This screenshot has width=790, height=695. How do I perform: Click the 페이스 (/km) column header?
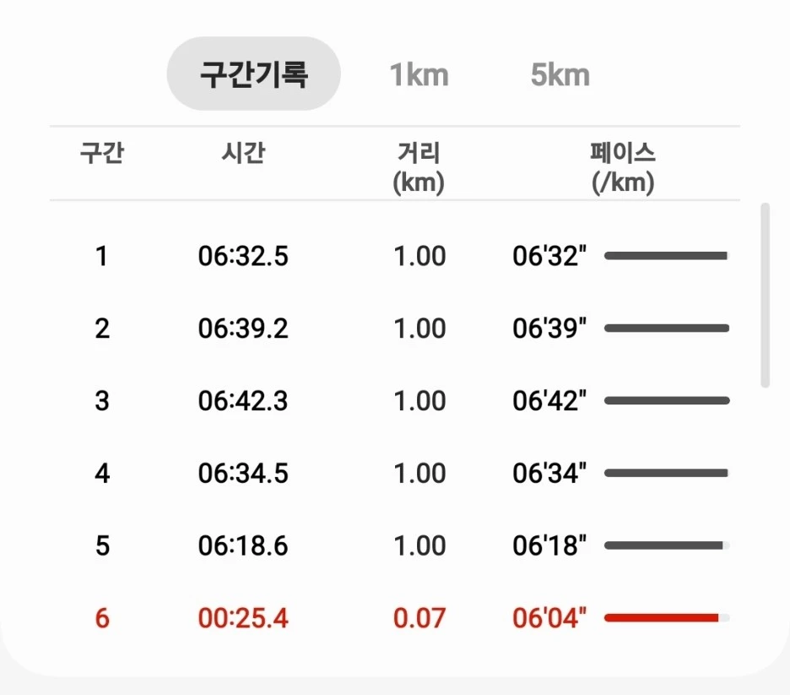point(623,167)
